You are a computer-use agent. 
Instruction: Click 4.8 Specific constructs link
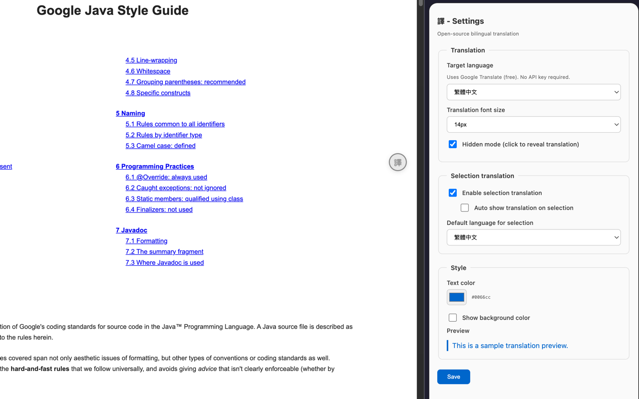[158, 93]
